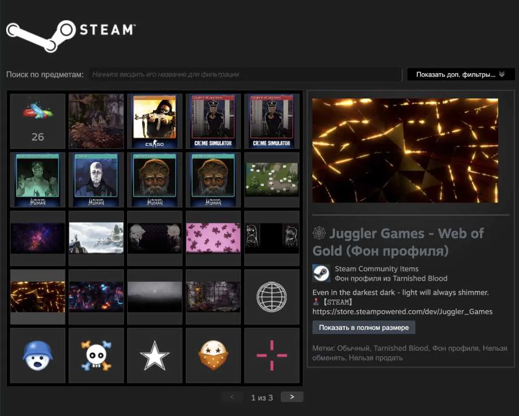Click the Steam Community Items app icon

(321, 273)
